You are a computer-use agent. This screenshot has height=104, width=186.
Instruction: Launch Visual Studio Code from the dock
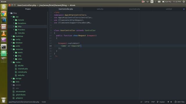pyautogui.click(x=4, y=20)
